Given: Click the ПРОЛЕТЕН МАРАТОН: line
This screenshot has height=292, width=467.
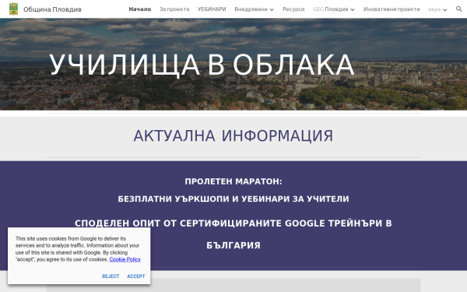Looking at the screenshot, I should coord(233,181).
